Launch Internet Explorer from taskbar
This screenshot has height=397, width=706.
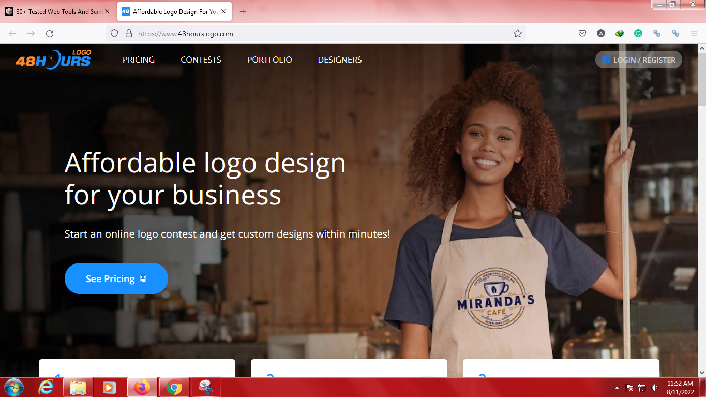tap(47, 387)
